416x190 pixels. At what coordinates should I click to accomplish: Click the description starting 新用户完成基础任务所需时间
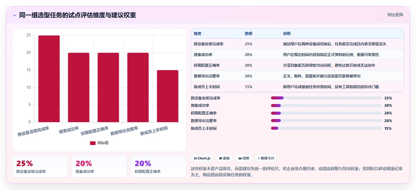(x=331, y=87)
